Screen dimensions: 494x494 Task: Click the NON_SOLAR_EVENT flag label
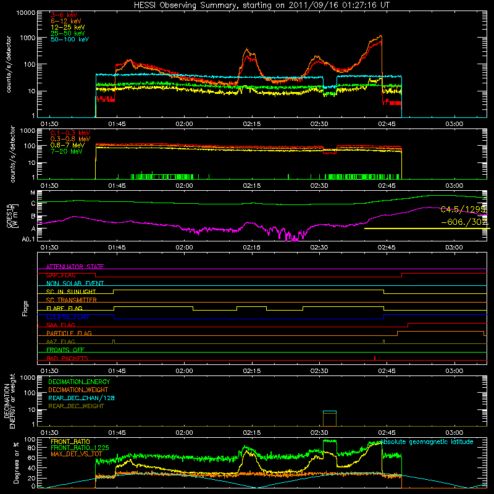[x=75, y=283]
